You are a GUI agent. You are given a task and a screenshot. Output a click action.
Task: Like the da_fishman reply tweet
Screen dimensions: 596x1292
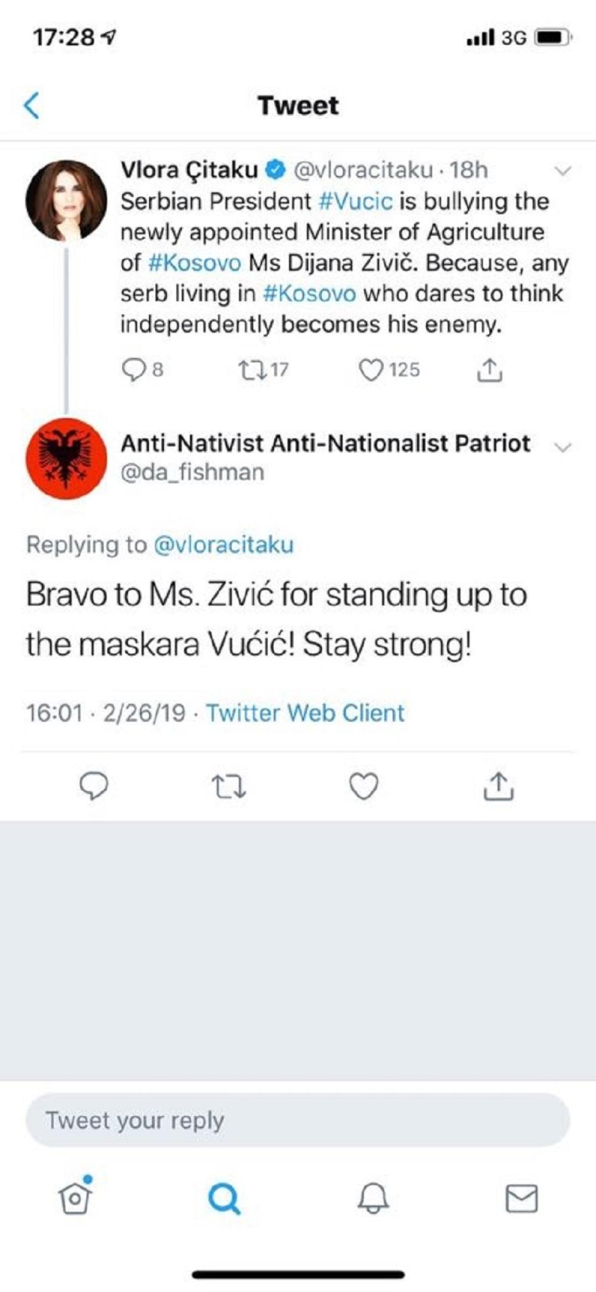click(364, 786)
